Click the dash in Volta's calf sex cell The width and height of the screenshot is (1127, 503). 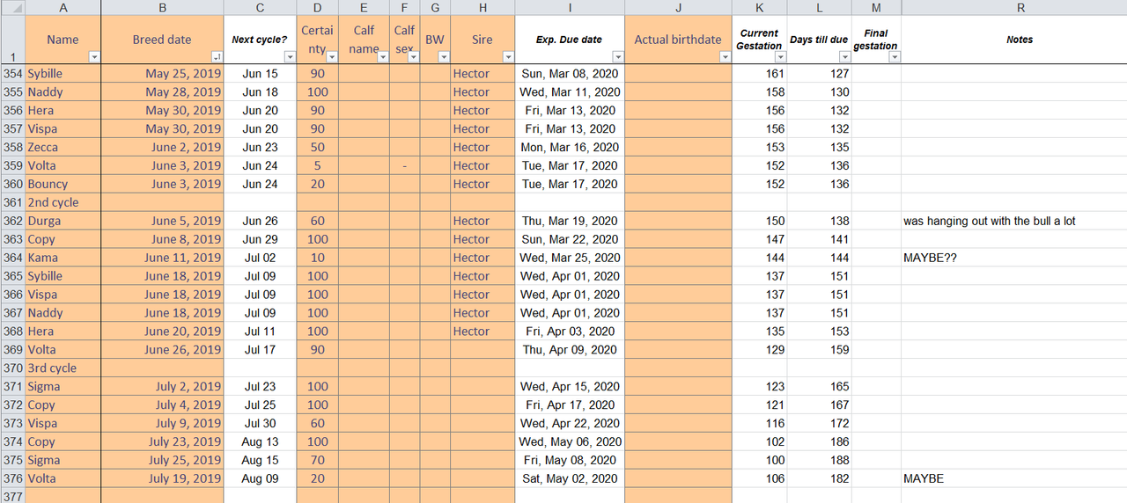[404, 165]
